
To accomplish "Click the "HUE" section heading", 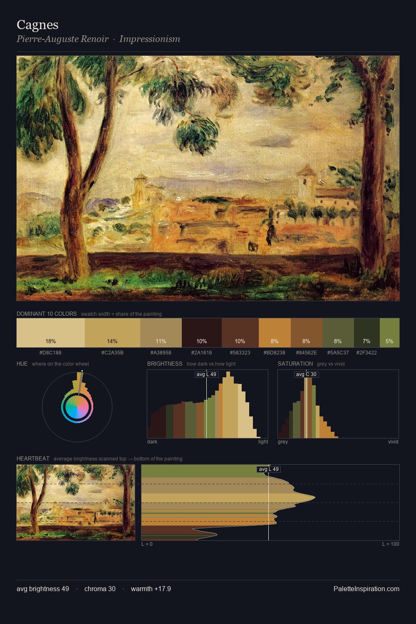I will click(x=22, y=364).
